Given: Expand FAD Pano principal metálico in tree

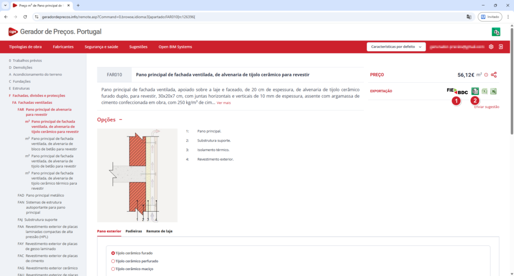Looking at the screenshot, I should tap(44, 195).
